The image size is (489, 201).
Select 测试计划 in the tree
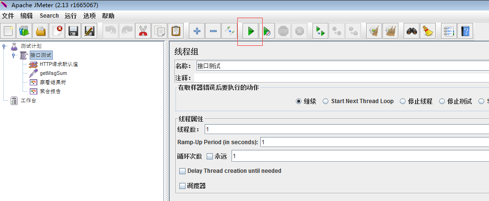click(x=31, y=46)
